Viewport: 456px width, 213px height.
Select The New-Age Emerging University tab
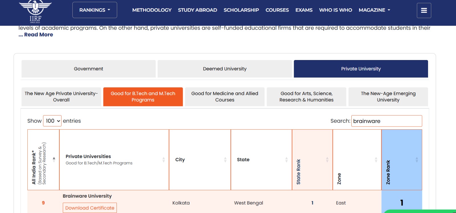(388, 97)
